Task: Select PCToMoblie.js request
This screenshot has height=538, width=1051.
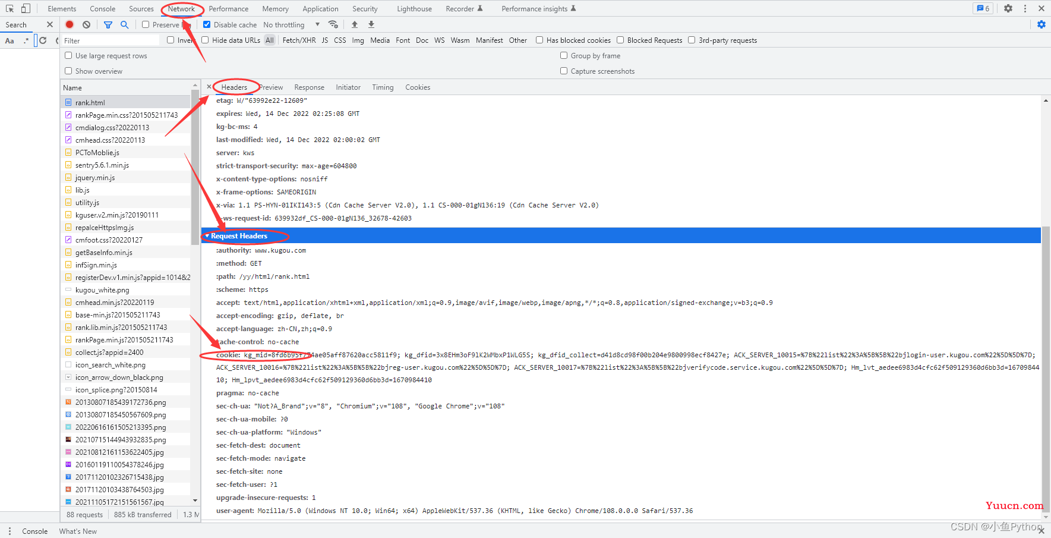Action: click(125, 152)
